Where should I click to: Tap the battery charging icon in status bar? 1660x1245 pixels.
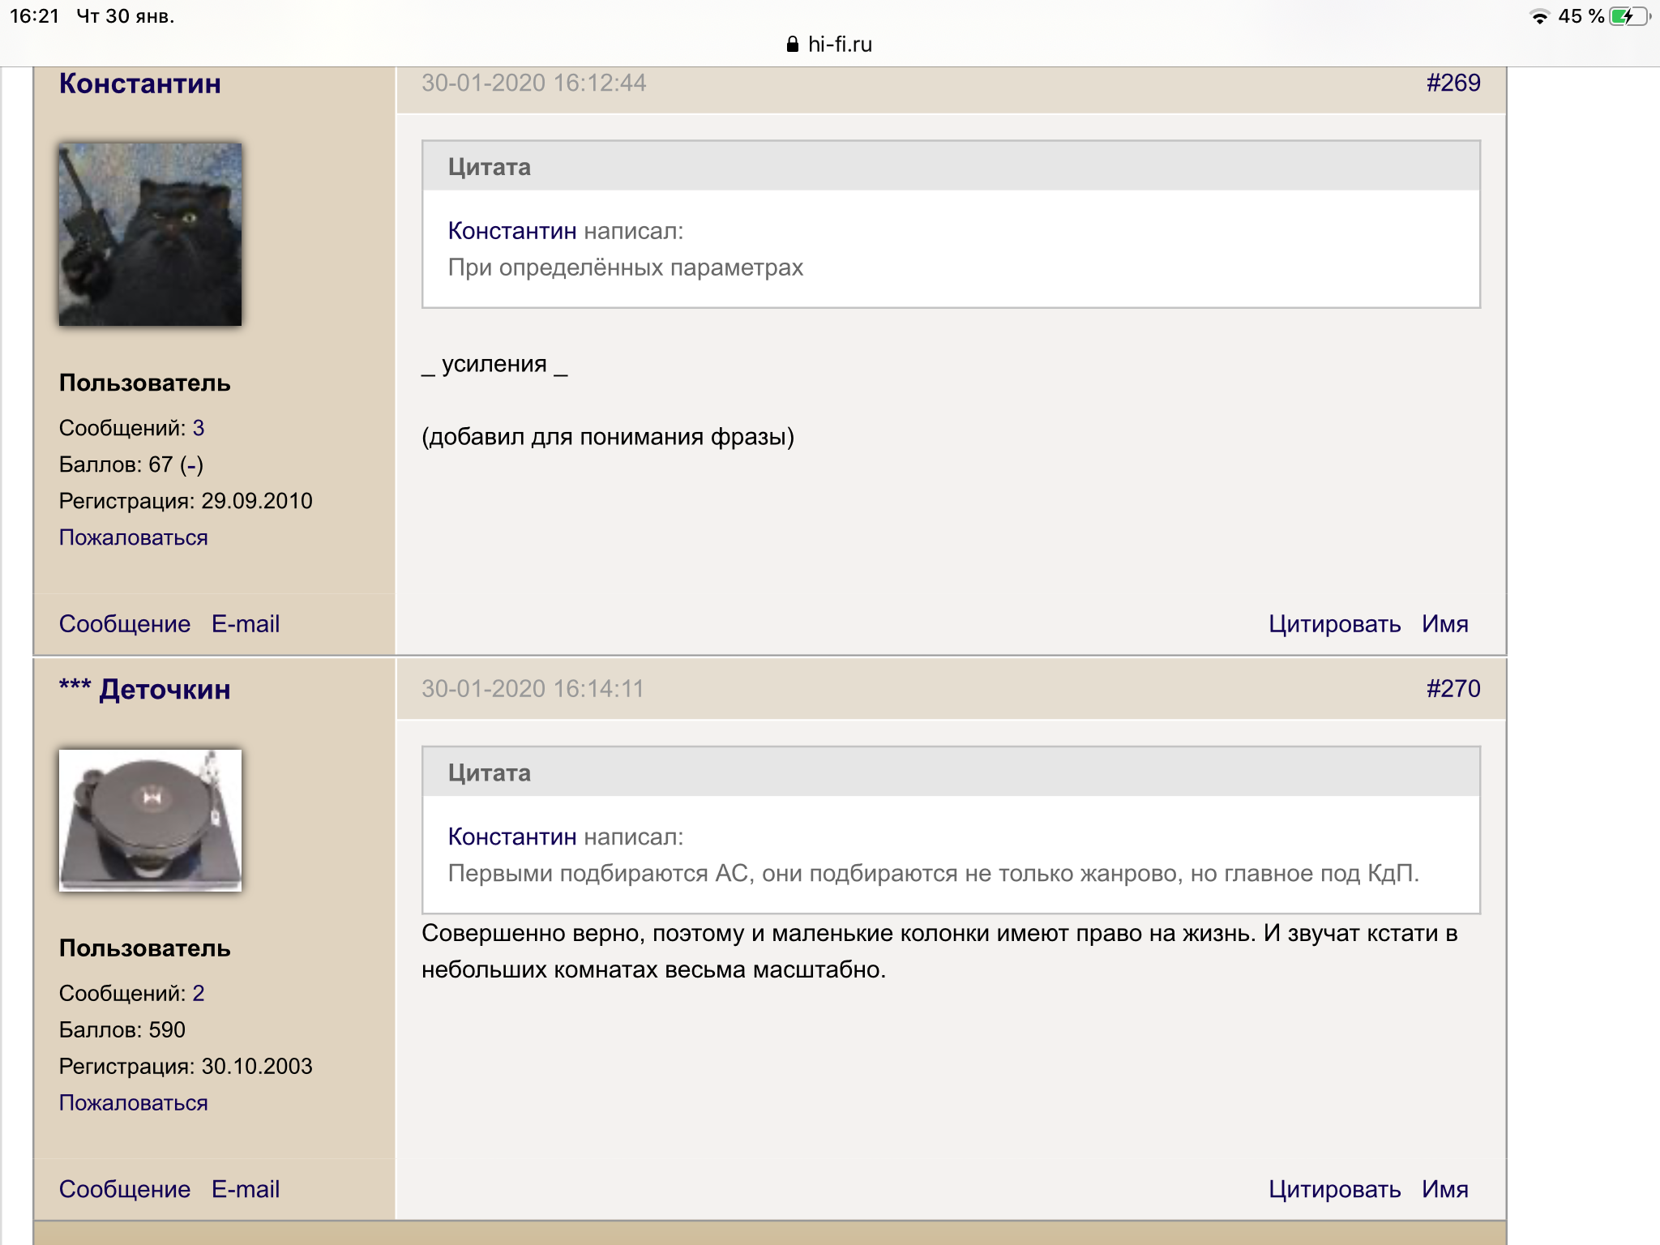click(x=1628, y=16)
